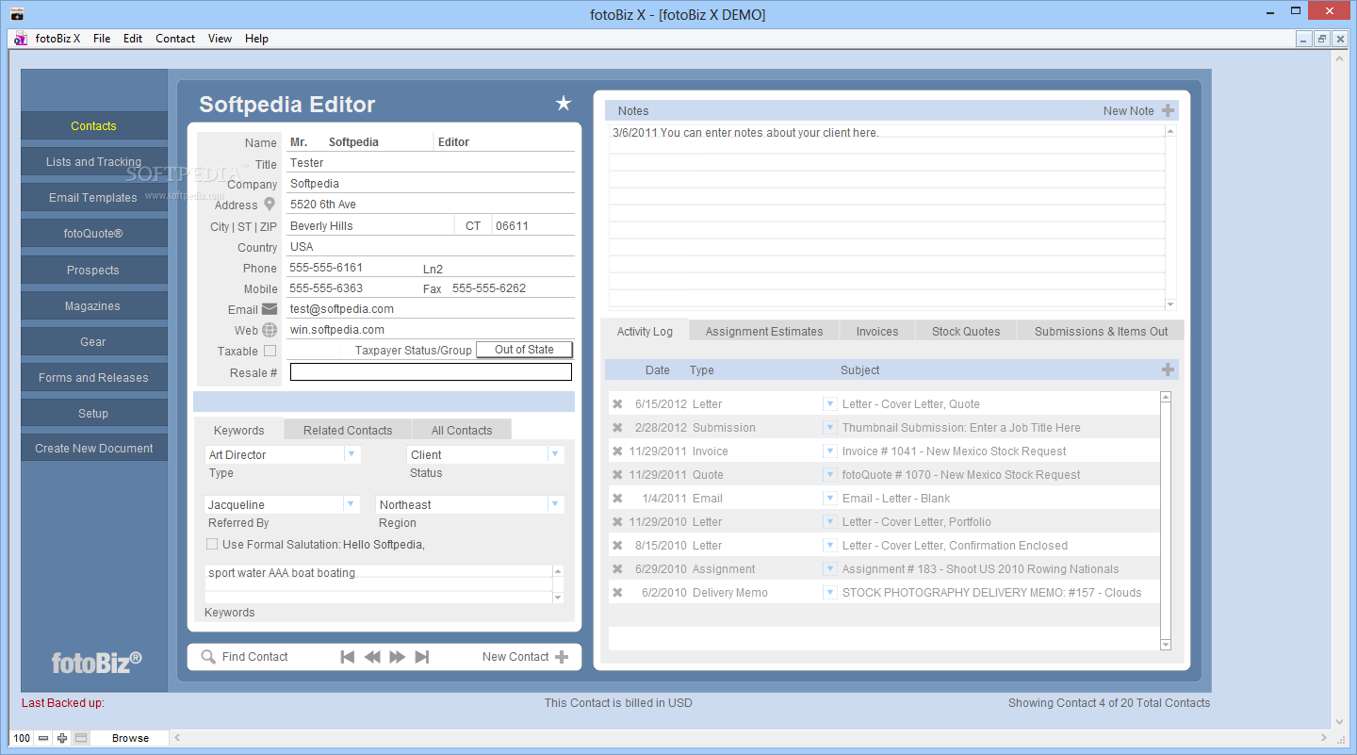
Task: Click the favorite star beside Softpedia Editor
Action: (x=564, y=104)
